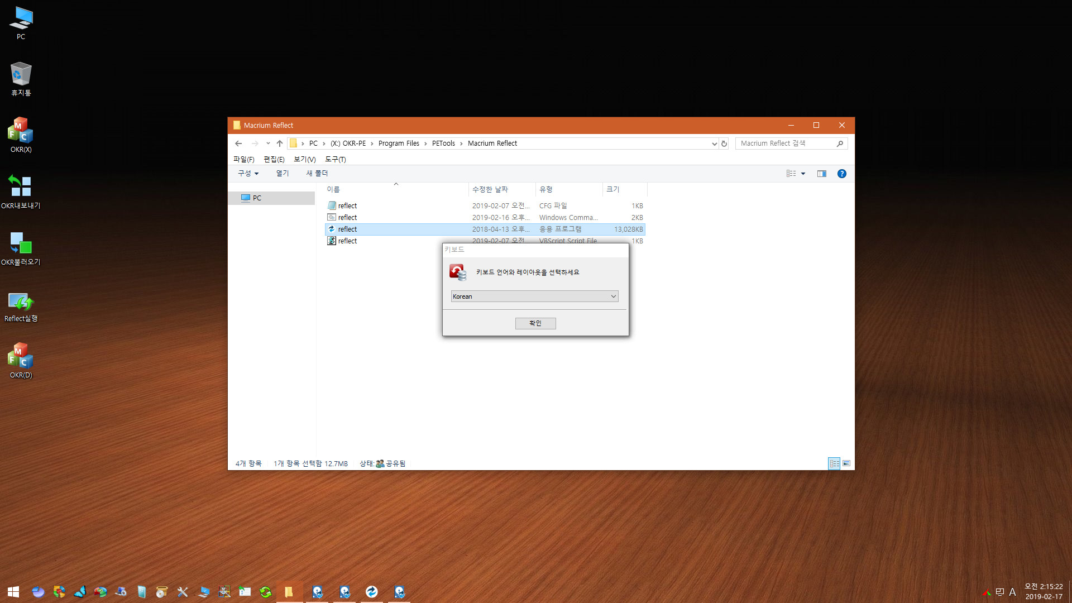1072x603 pixels.
Task: Open Explorer help (blue question mark)
Action: (x=842, y=174)
